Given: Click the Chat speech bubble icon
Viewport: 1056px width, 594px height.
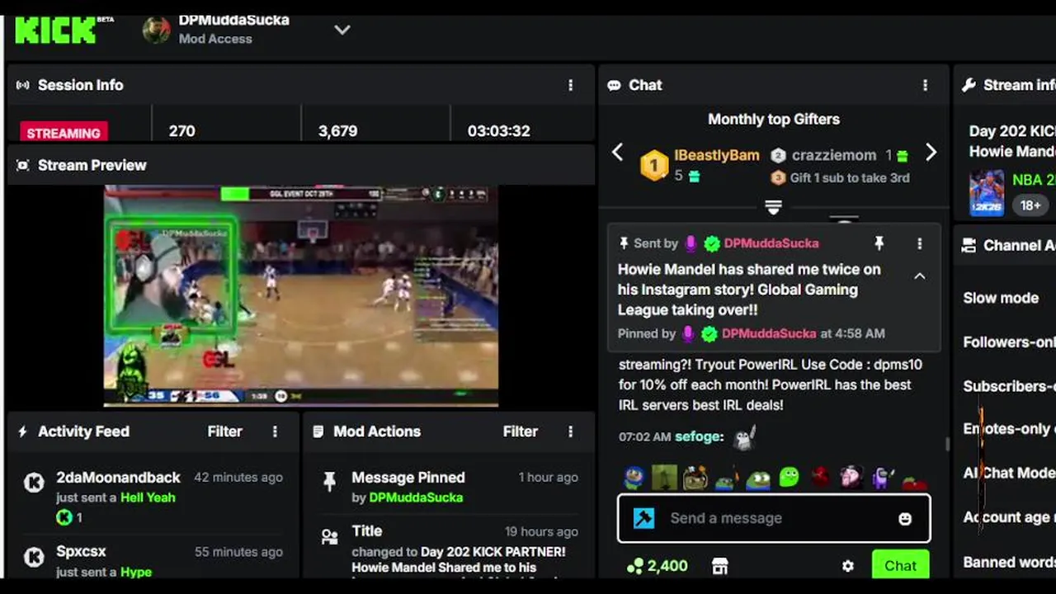Looking at the screenshot, I should click(x=614, y=85).
